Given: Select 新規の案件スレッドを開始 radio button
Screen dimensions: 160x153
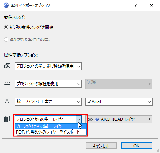Looking at the screenshot, I should click(6, 27).
